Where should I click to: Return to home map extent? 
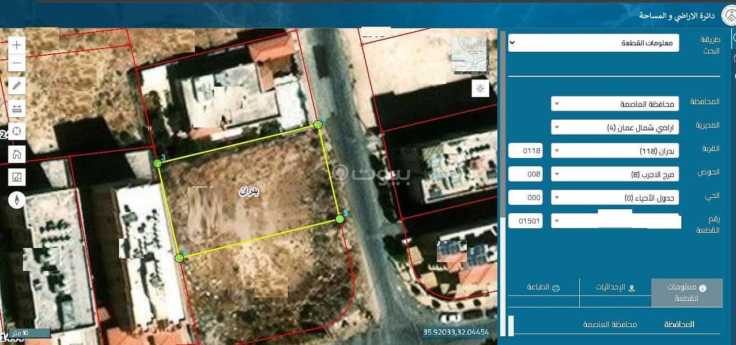[x=17, y=154]
